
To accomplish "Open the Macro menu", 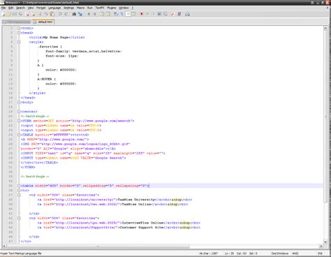I will 80,8.
